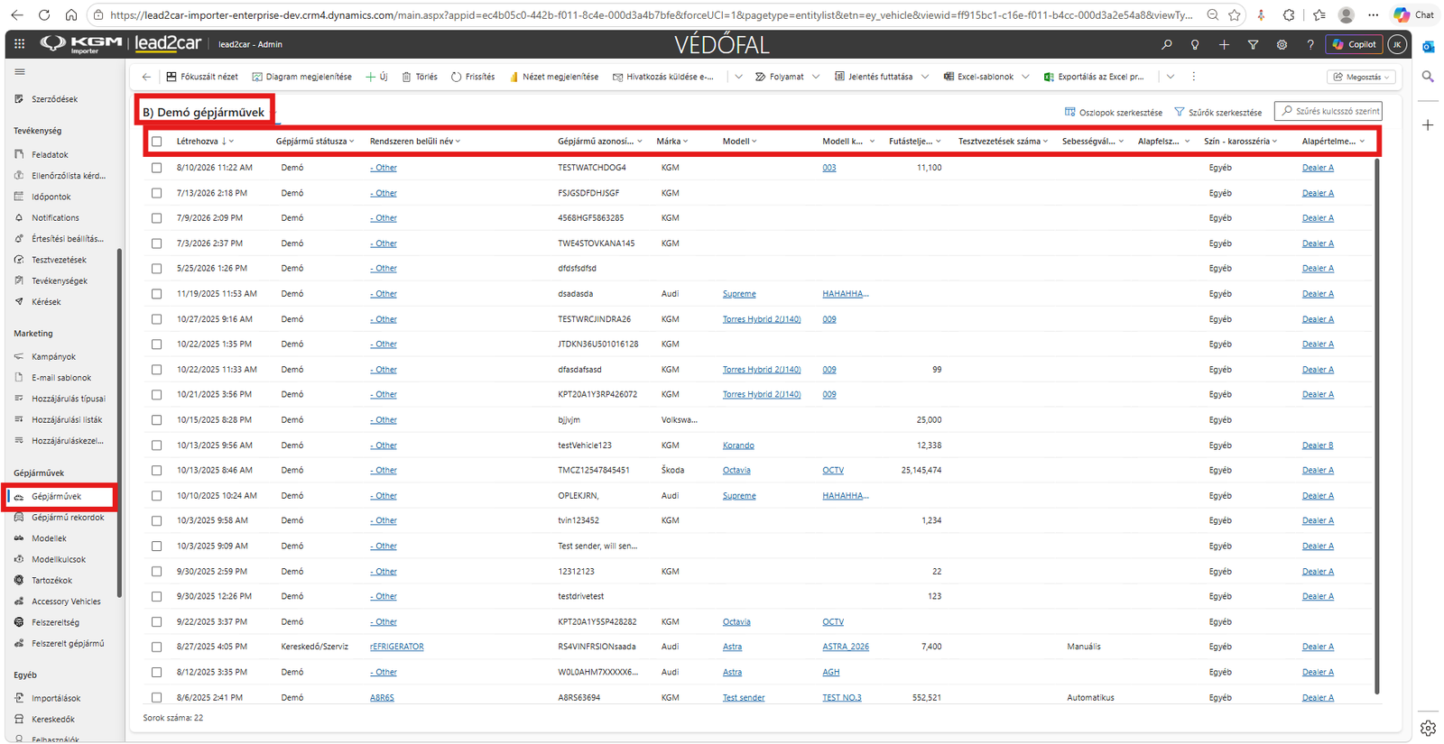Screen dimensions: 1444x744
Task: Open the more commands vertical ellipsis
Action: pos(1193,77)
